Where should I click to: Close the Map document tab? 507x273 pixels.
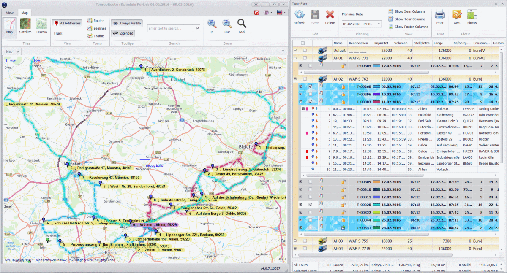point(19,51)
